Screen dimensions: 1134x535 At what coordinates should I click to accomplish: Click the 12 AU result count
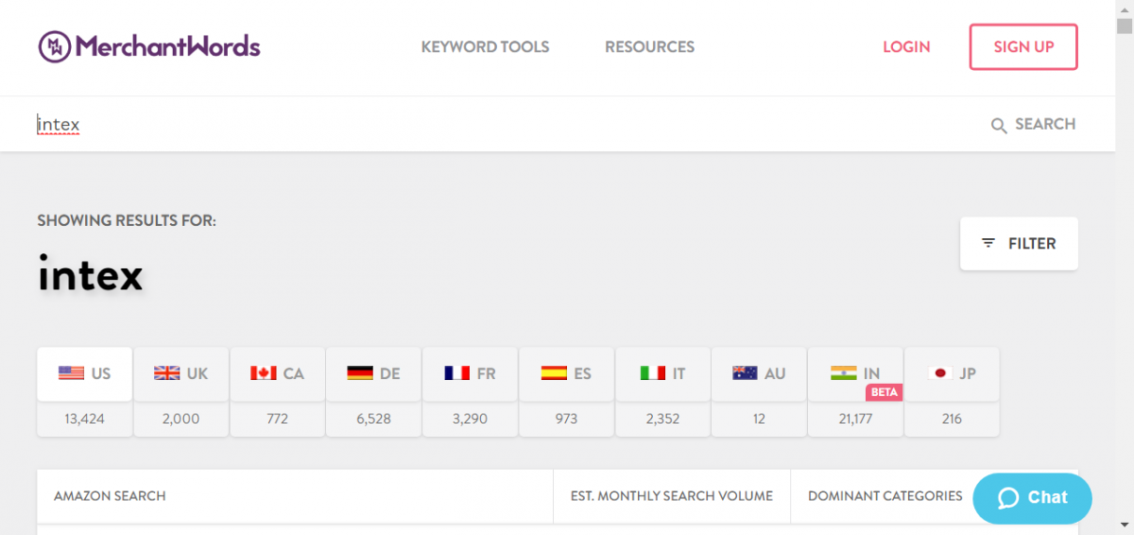tap(760, 419)
